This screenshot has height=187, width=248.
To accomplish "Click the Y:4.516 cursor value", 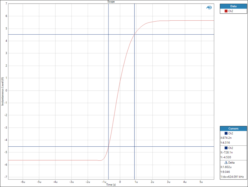I will click(x=225, y=143).
